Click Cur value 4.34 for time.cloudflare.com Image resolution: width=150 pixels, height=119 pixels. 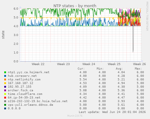pyautogui.click(x=83, y=94)
